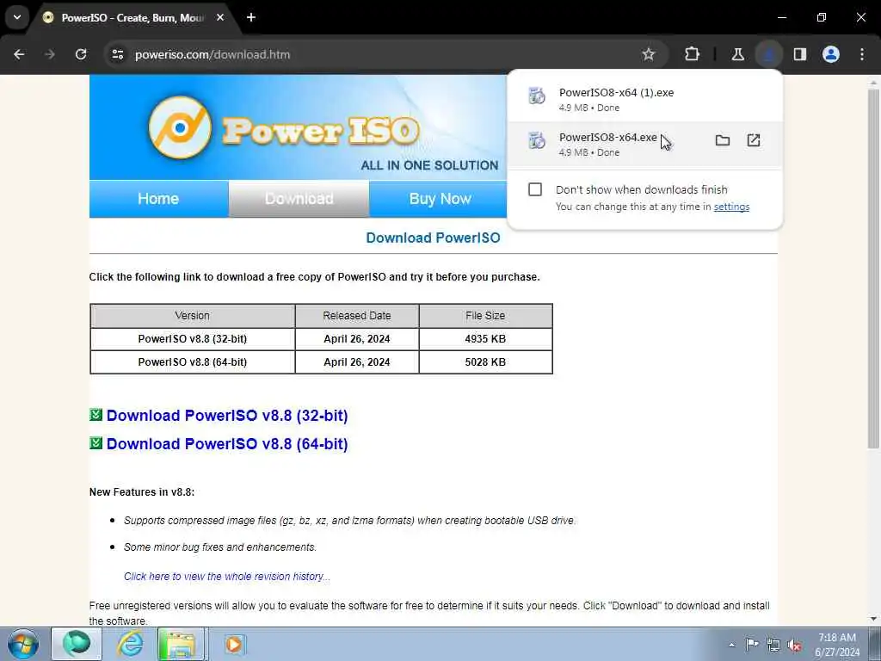Show PowerISO8-x64.exe in folder

[x=723, y=140]
